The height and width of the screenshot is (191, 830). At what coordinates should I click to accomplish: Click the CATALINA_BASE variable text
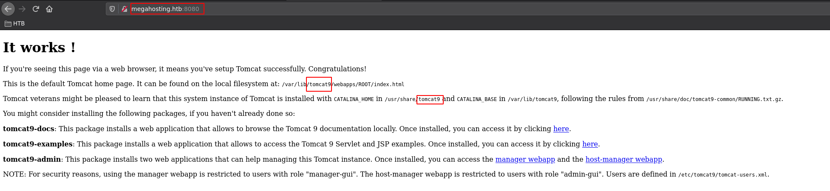(477, 99)
